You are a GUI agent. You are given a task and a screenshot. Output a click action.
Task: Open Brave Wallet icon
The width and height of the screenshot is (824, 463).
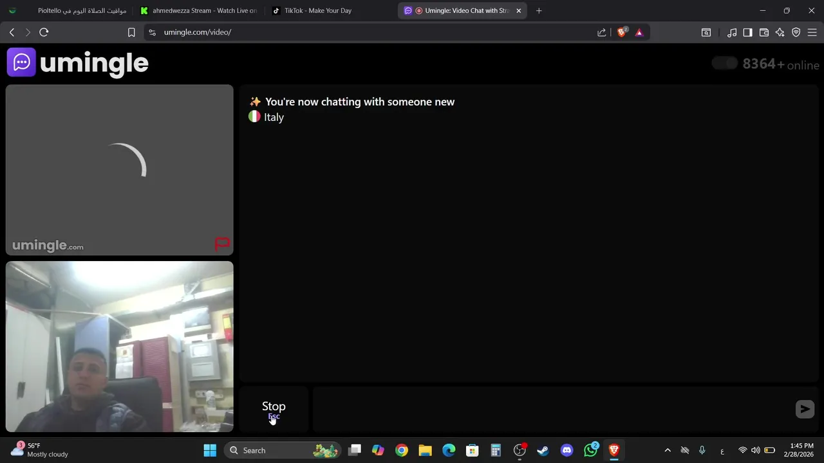(x=764, y=32)
